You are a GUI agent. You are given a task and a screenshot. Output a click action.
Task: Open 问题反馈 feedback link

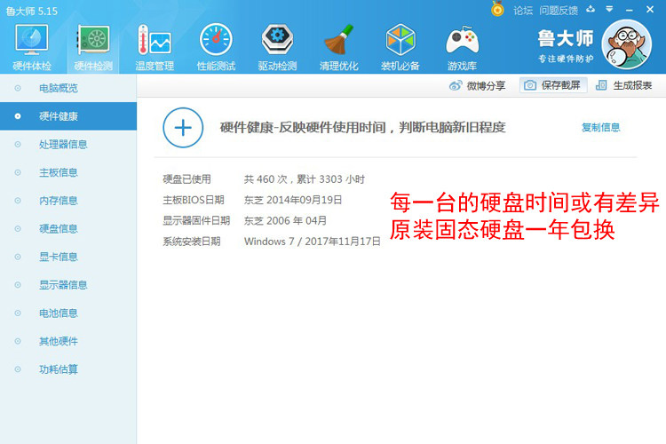(559, 10)
